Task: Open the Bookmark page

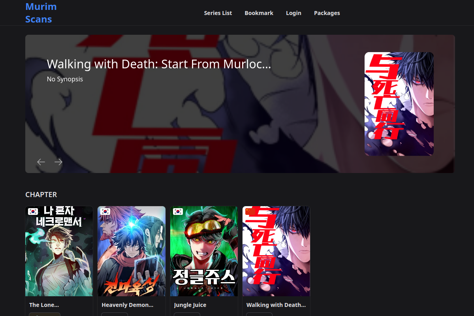Action: (x=259, y=13)
